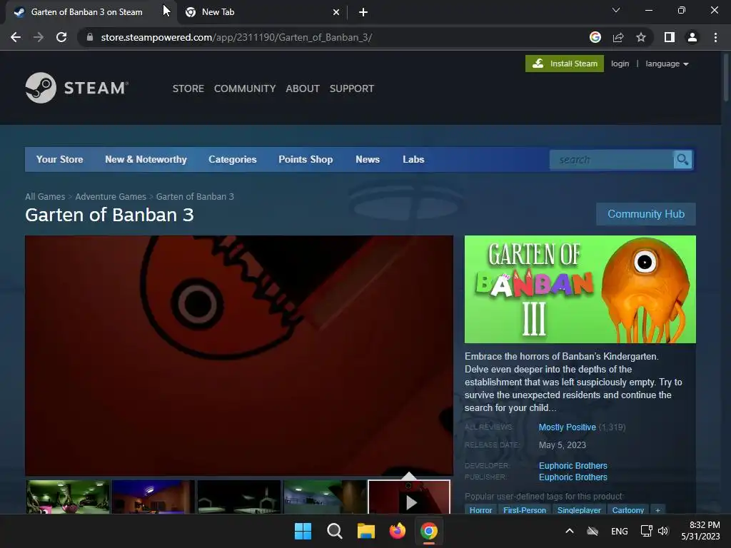731x548 pixels.
Task: Open the Community Hub button
Action: click(x=645, y=214)
